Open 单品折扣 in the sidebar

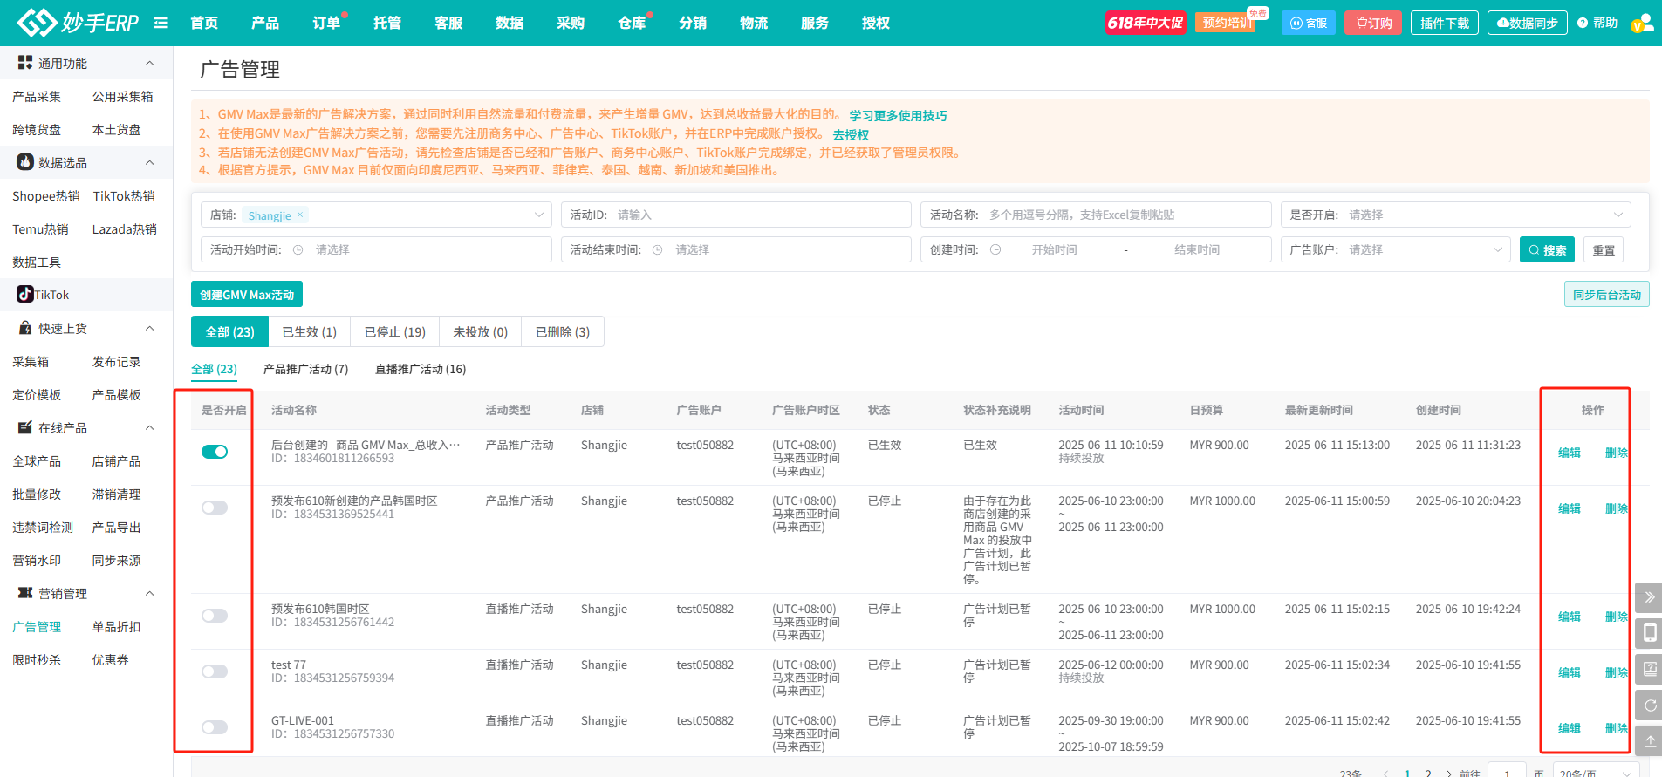(x=116, y=626)
